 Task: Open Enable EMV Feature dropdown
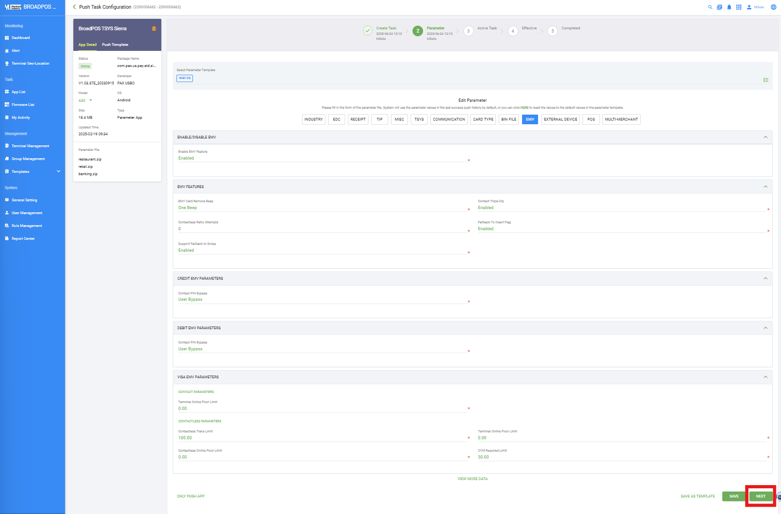pos(322,158)
